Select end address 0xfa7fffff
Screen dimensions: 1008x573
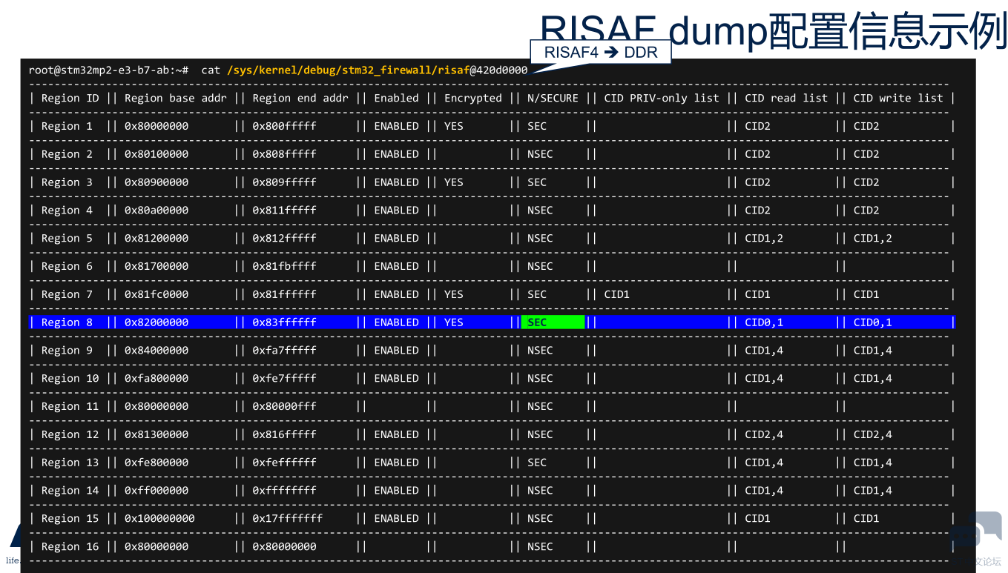pos(285,351)
